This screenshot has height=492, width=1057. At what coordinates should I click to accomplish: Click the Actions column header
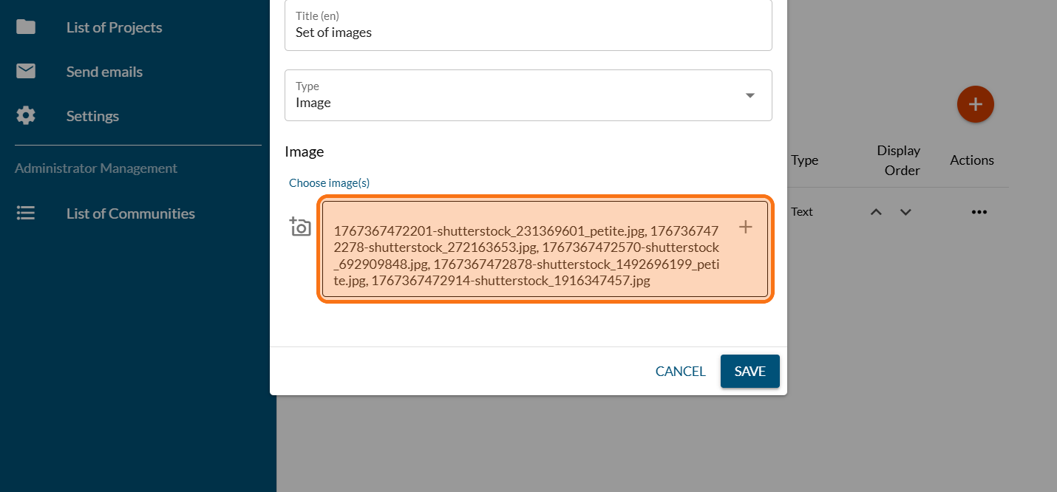971,160
